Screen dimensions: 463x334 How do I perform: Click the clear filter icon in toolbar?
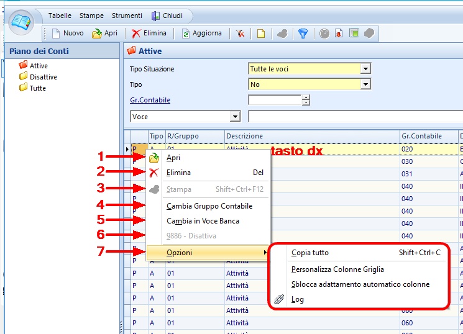(239, 34)
